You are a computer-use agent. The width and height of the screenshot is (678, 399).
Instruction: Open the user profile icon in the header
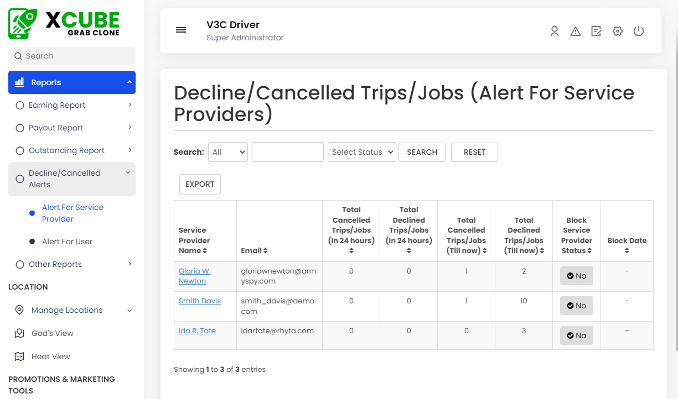tap(555, 31)
